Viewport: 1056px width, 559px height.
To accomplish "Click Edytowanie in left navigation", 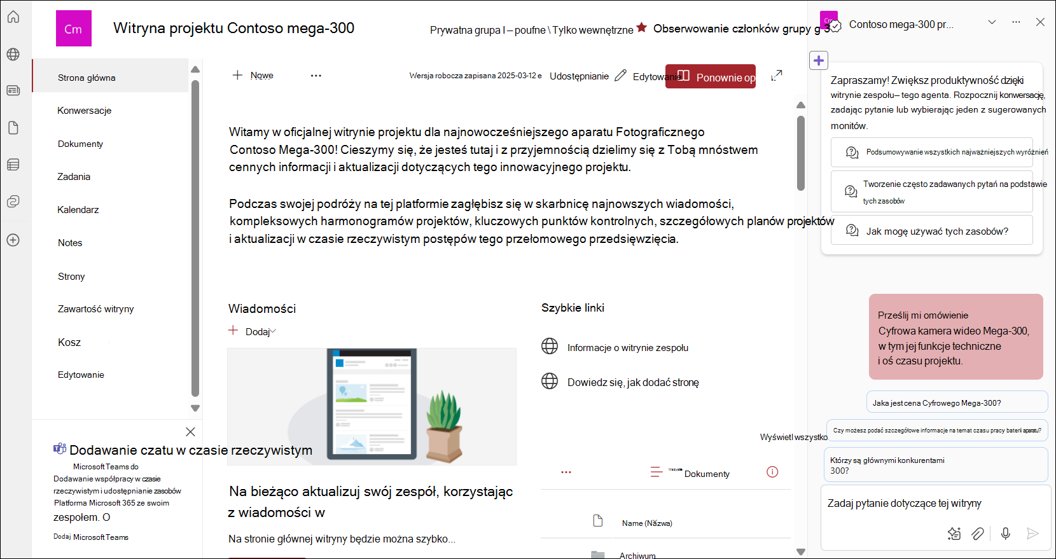I will pyautogui.click(x=81, y=375).
